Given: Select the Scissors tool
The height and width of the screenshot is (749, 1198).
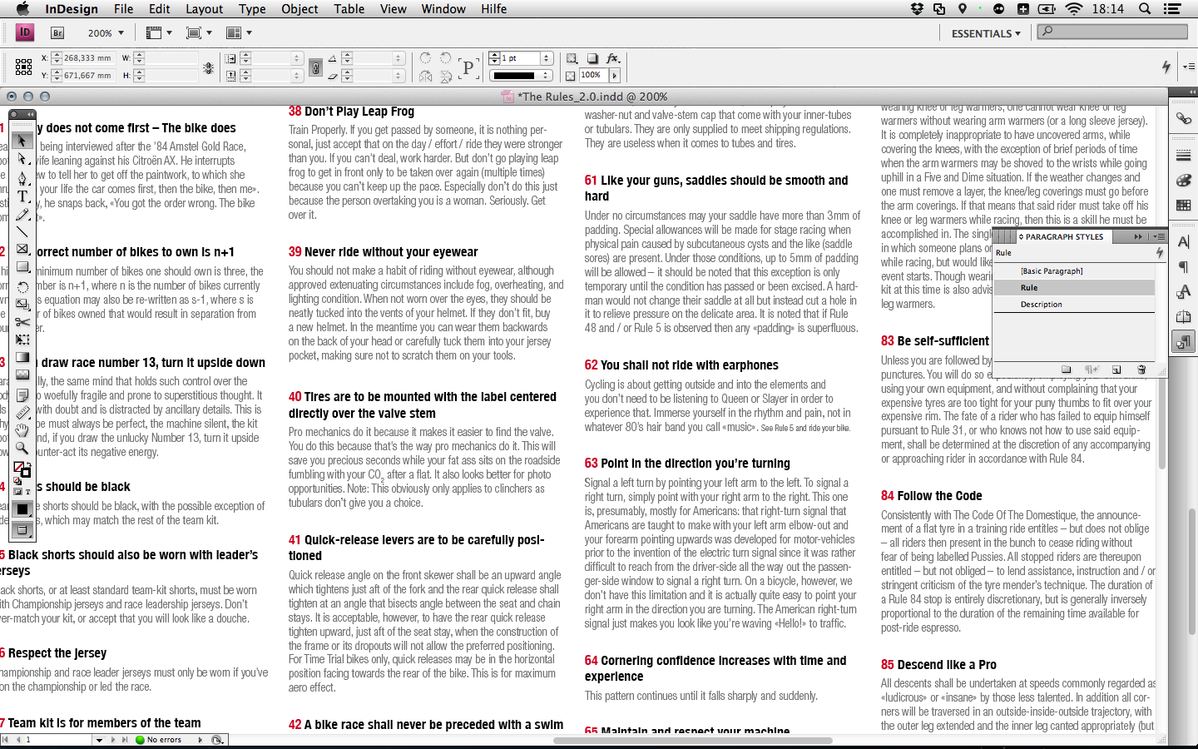Looking at the screenshot, I should pyautogui.click(x=22, y=322).
